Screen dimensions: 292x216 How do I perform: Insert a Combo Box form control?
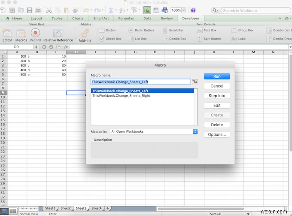point(174,39)
